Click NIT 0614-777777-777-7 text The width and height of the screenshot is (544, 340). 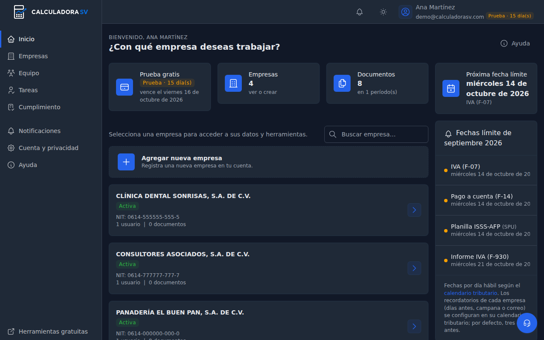[148, 275]
